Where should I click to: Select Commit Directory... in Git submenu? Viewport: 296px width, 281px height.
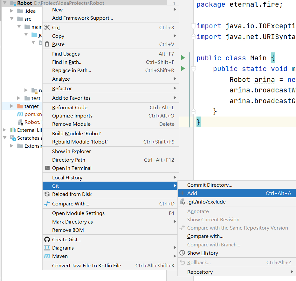(x=237, y=185)
